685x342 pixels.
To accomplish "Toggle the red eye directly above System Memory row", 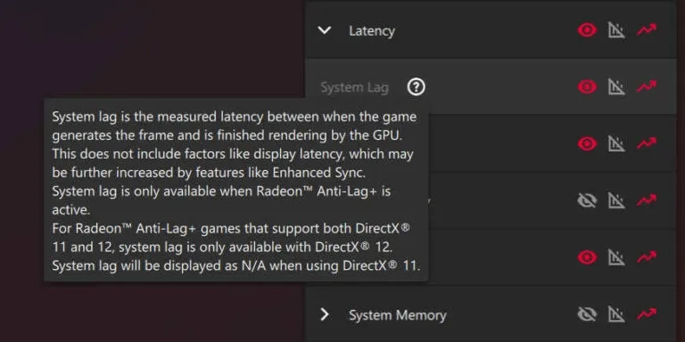I will point(587,256).
